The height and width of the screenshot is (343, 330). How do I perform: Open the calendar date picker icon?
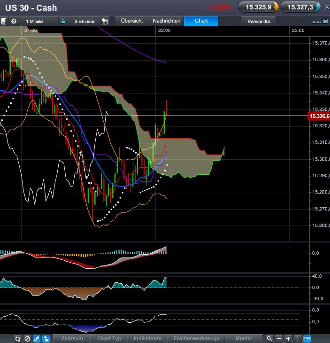[x=105, y=22]
